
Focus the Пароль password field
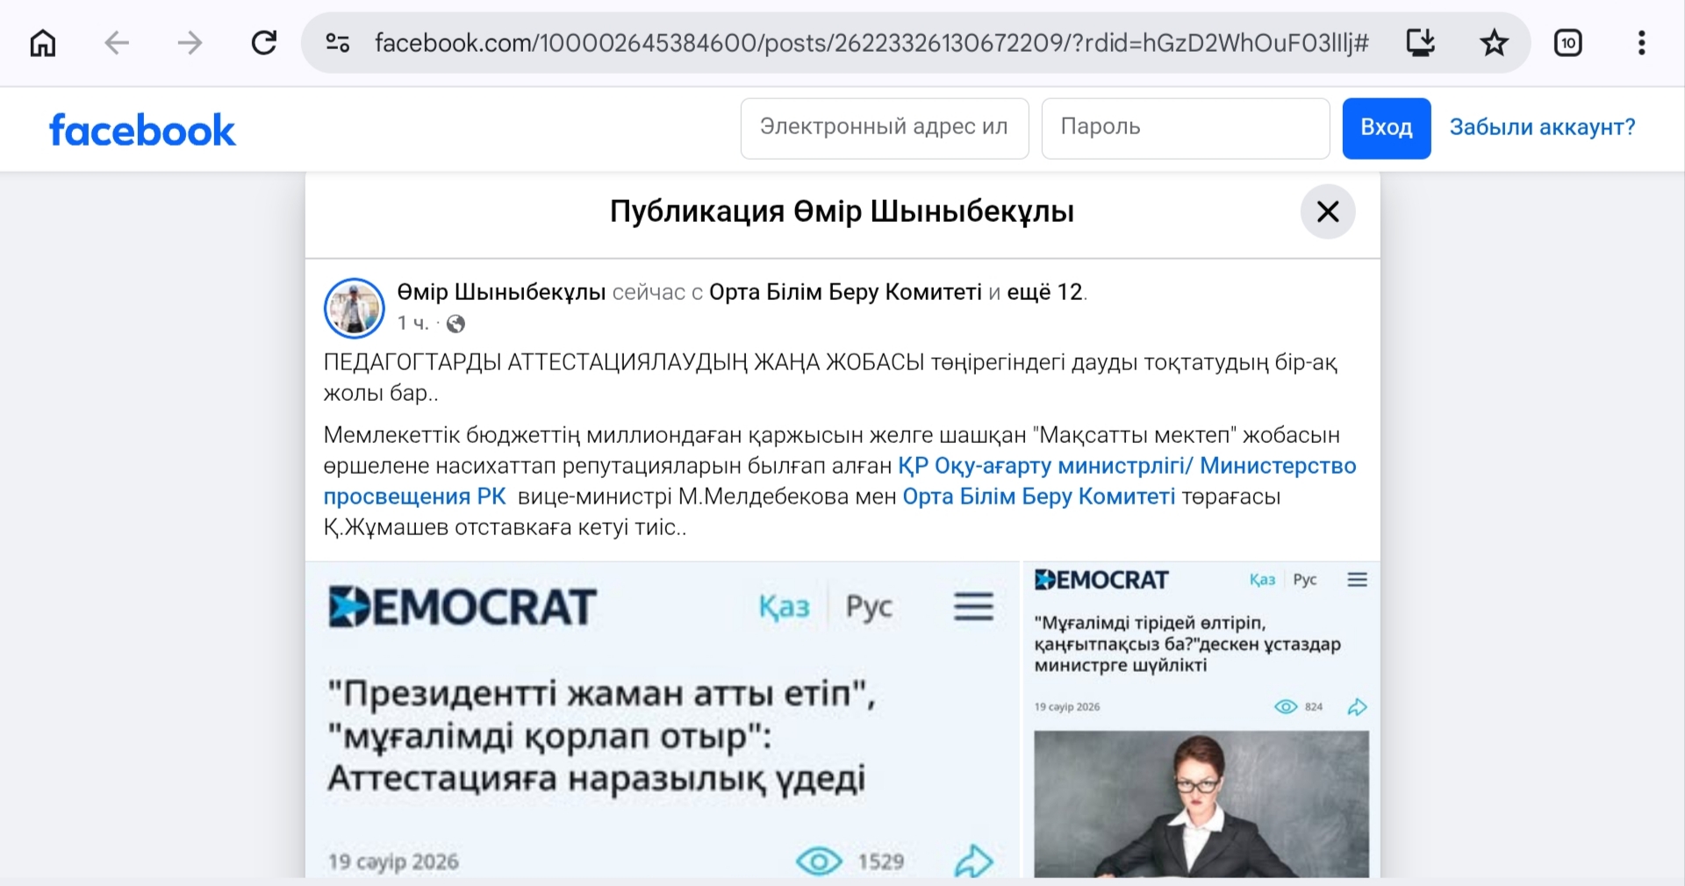tap(1185, 128)
